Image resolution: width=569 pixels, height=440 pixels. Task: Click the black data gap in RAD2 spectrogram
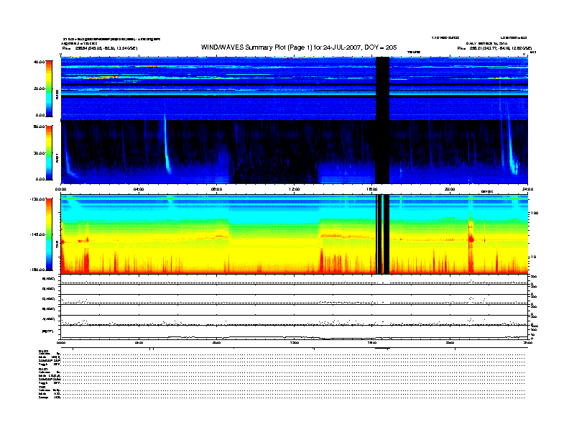pyautogui.click(x=382, y=88)
